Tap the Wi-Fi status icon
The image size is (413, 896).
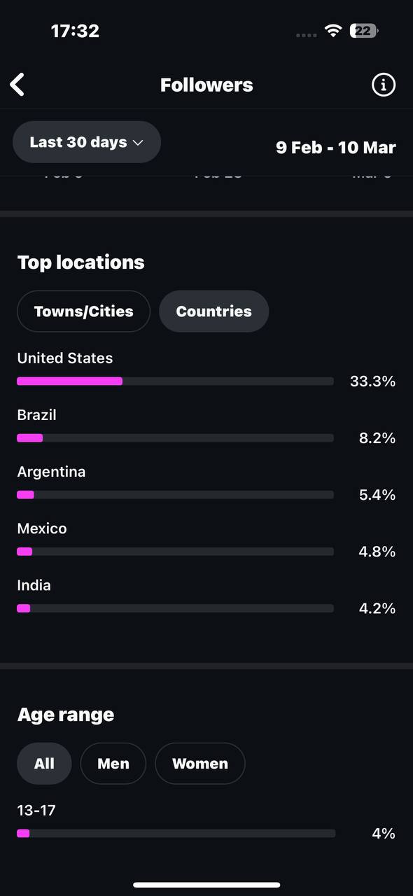coord(333,31)
